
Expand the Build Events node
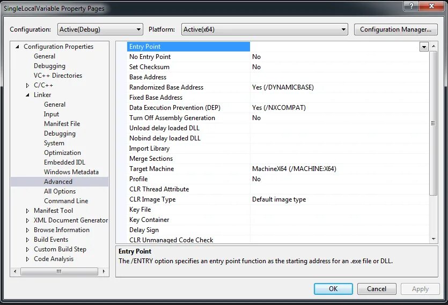(27, 240)
